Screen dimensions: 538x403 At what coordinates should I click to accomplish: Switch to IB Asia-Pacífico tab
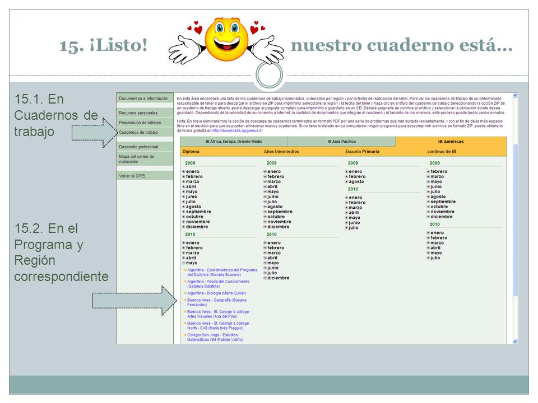click(342, 142)
